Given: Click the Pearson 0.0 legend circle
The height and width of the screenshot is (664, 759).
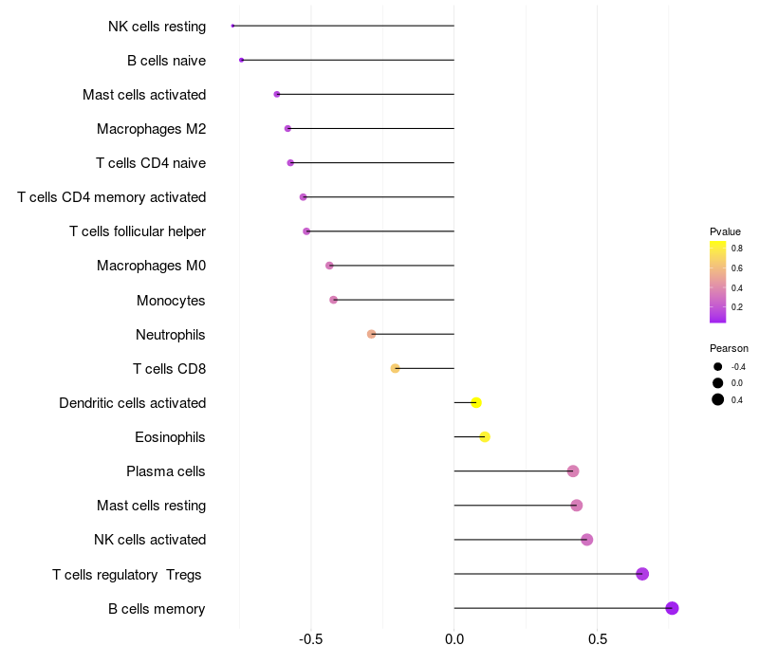Looking at the screenshot, I should [x=718, y=383].
